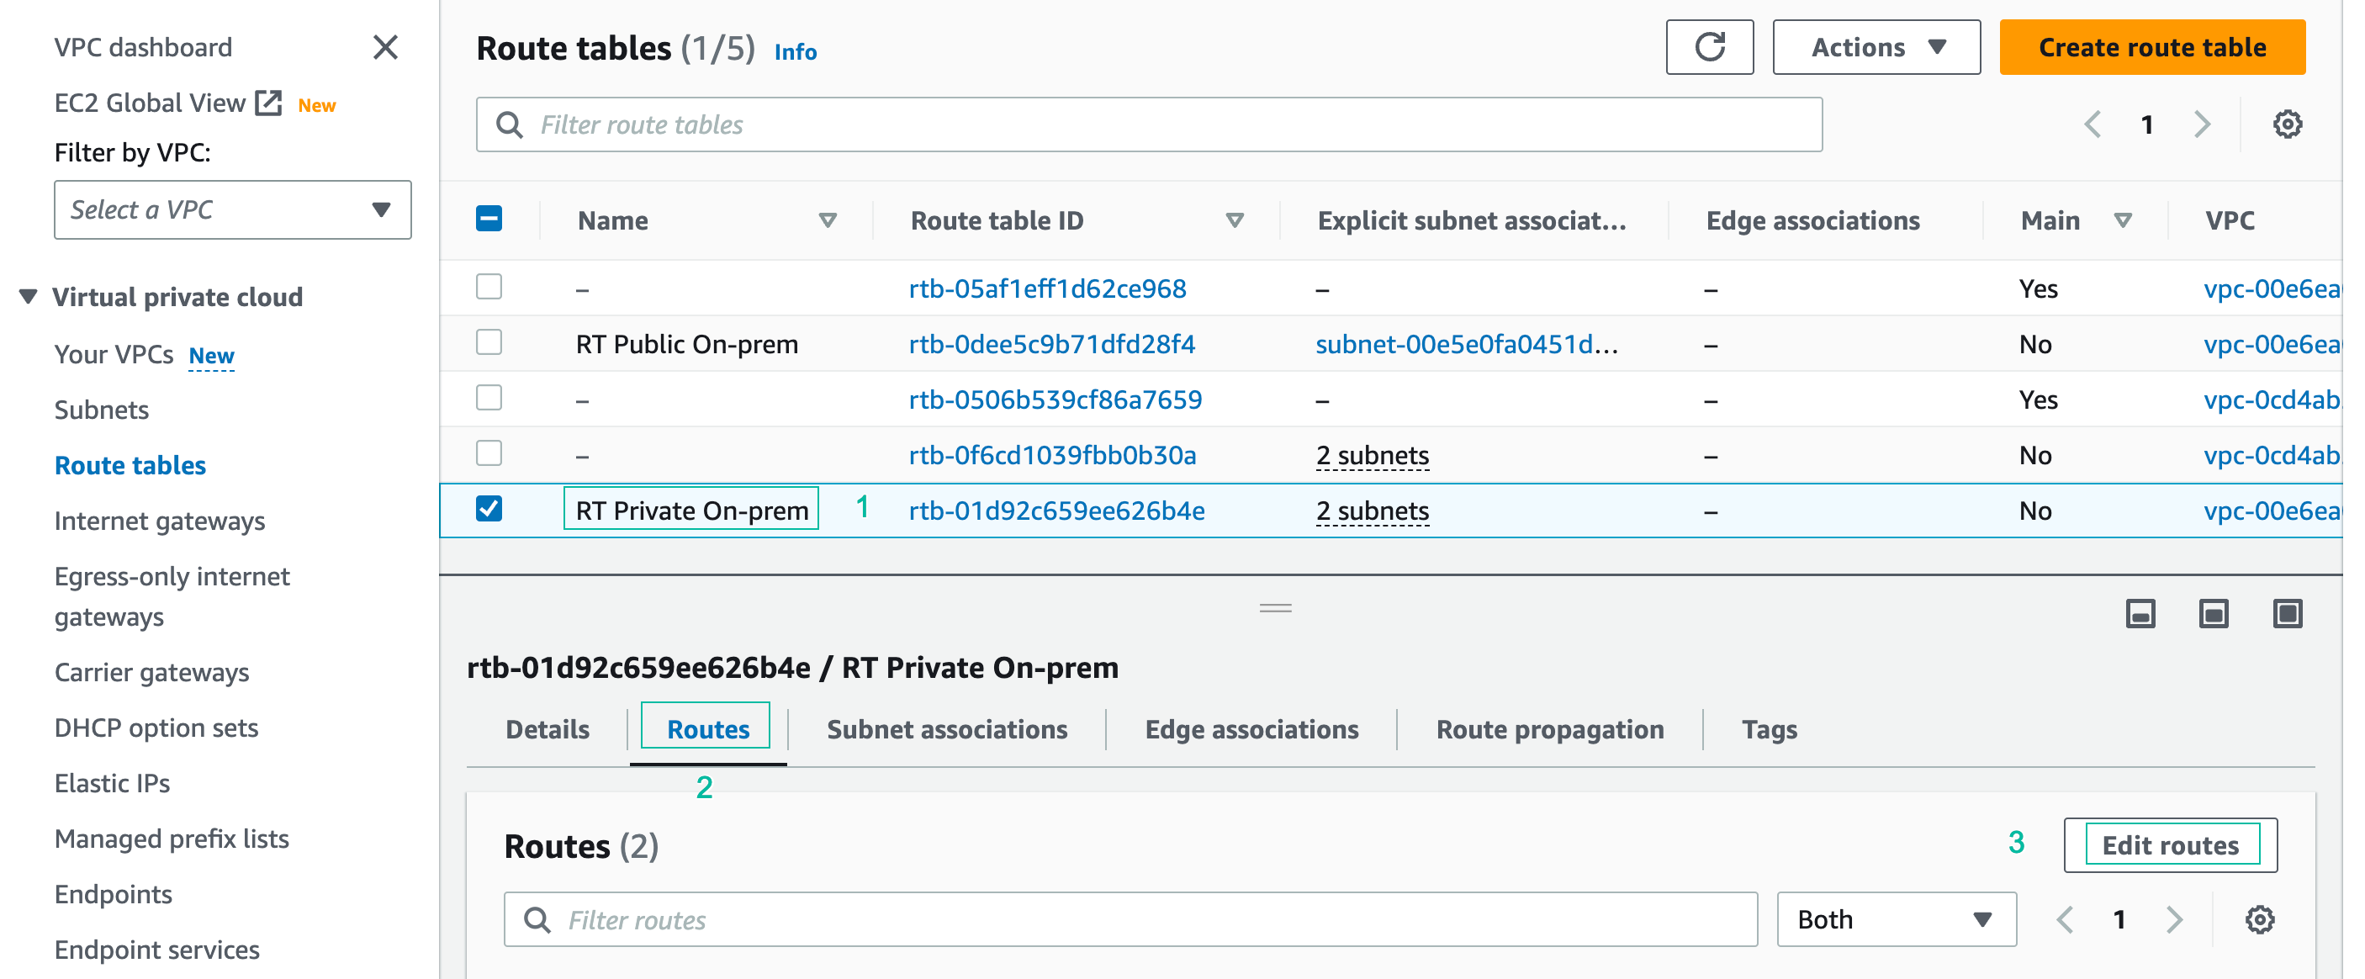
Task: Open EC2 Global View external link icon
Action: tap(268, 103)
